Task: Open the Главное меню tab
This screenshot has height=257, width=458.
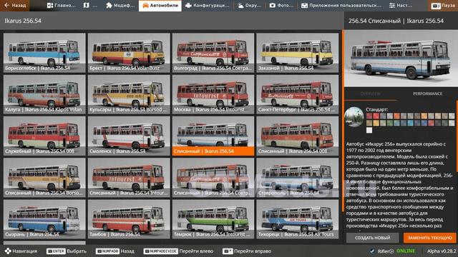Action: (61, 6)
